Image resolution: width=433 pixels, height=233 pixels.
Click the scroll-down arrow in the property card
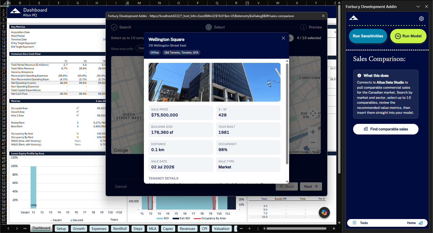point(287,182)
